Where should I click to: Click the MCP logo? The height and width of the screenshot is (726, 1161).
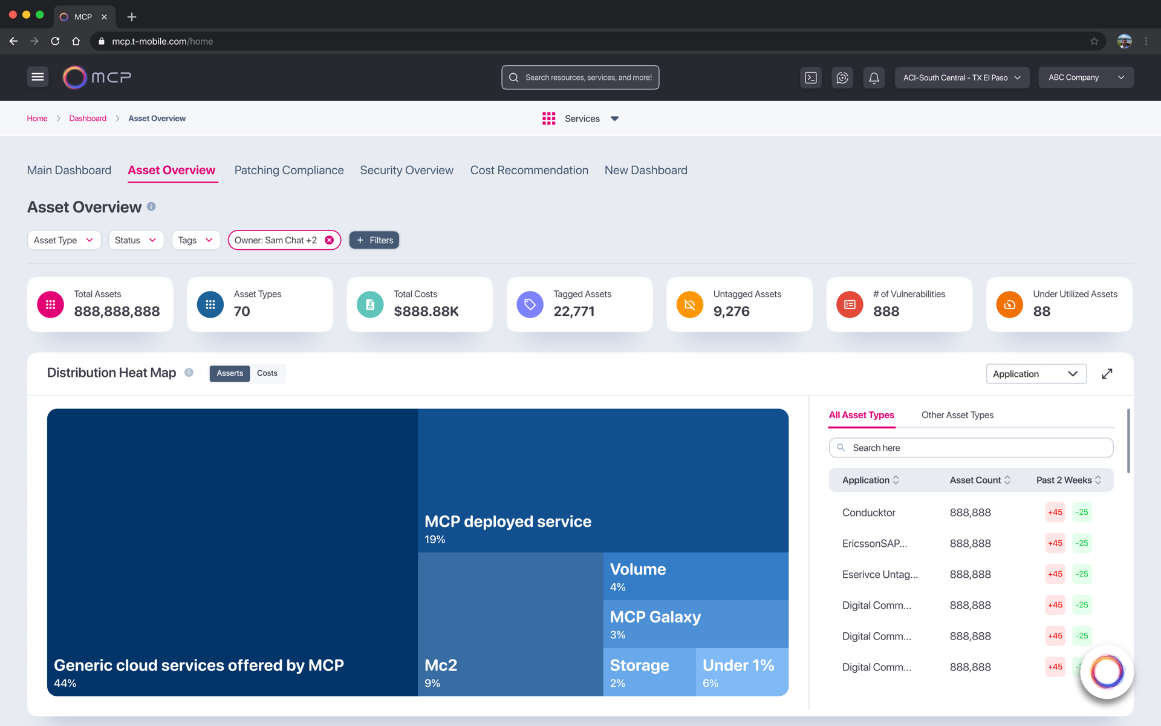coord(97,77)
